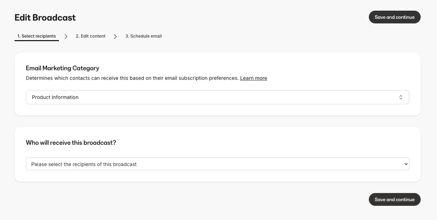Go to the Edit content step

(x=91, y=36)
